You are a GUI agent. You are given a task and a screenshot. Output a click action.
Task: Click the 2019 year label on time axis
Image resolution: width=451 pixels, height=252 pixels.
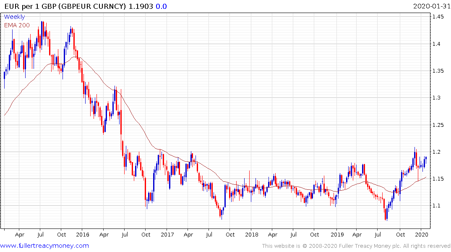[x=337, y=234]
